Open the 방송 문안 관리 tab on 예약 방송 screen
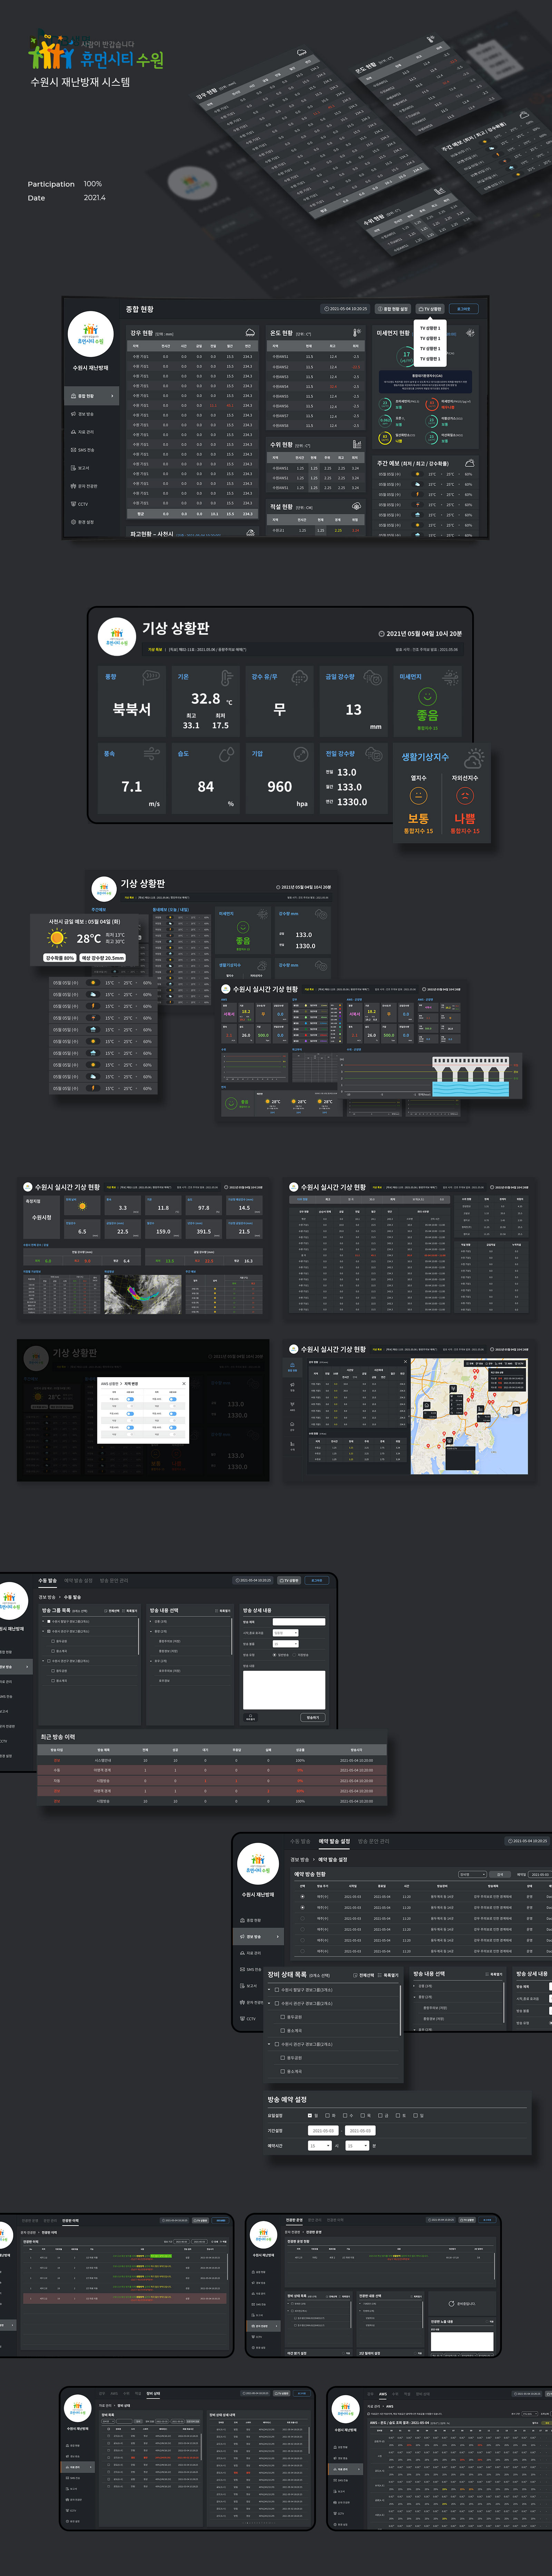This screenshot has width=552, height=2576. tap(373, 1841)
